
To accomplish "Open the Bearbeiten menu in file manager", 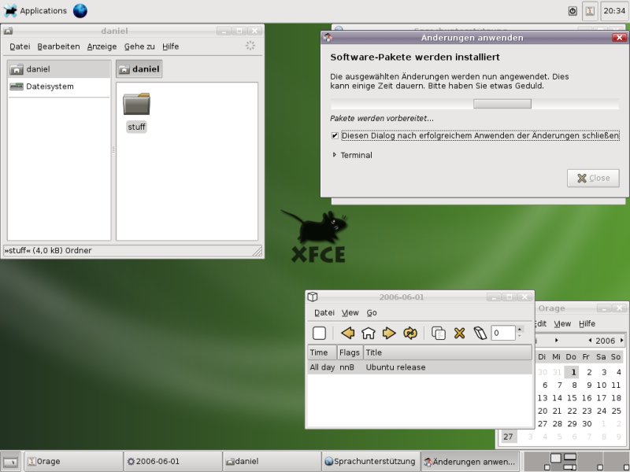I will pyautogui.click(x=58, y=46).
